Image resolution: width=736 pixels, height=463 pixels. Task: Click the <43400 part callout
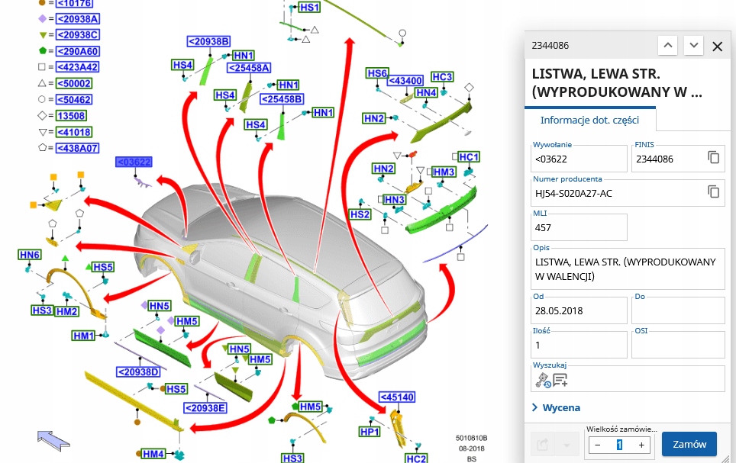coord(405,81)
